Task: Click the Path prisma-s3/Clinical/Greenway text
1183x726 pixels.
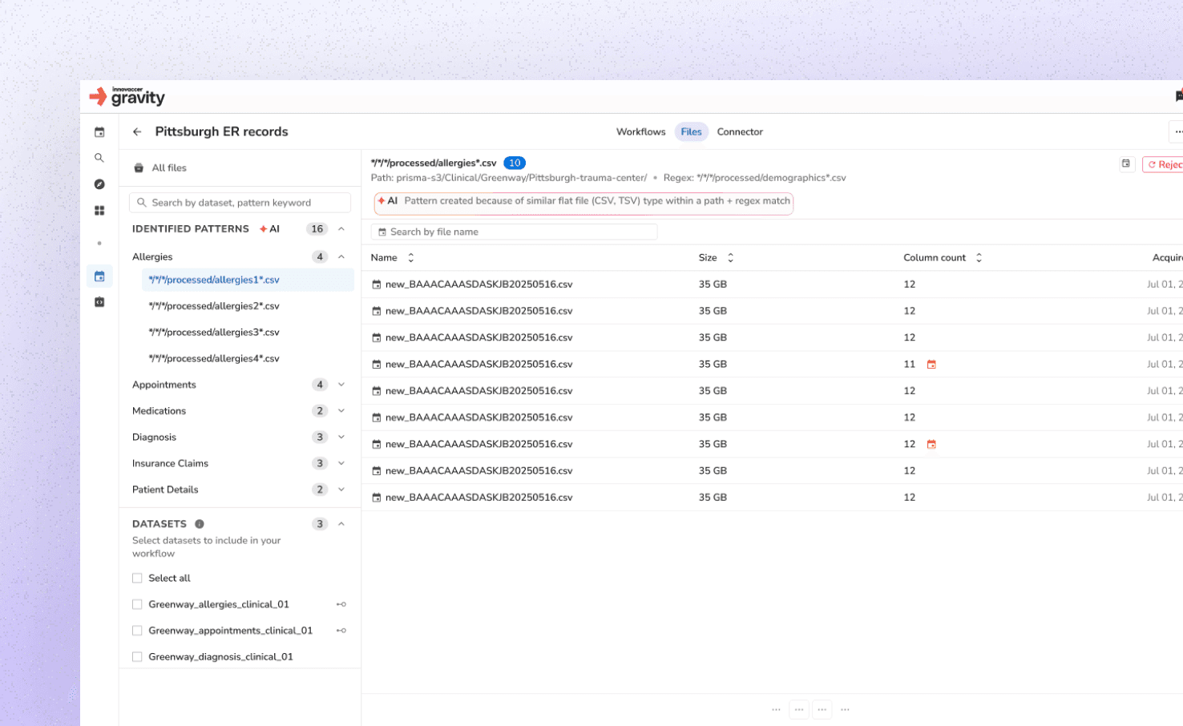Action: point(509,178)
